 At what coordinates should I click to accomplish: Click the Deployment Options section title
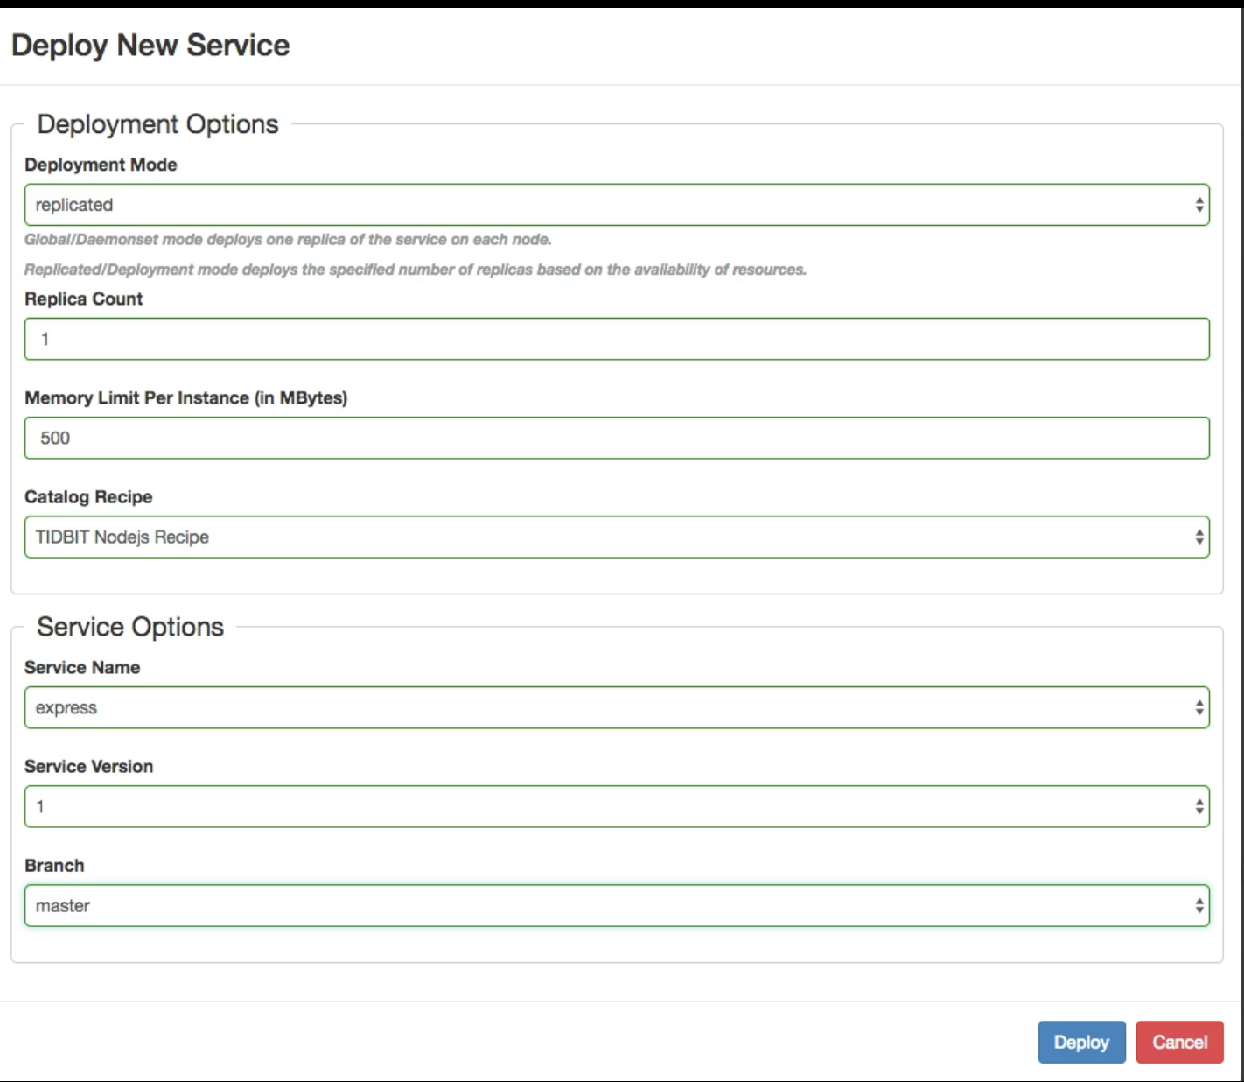157,124
